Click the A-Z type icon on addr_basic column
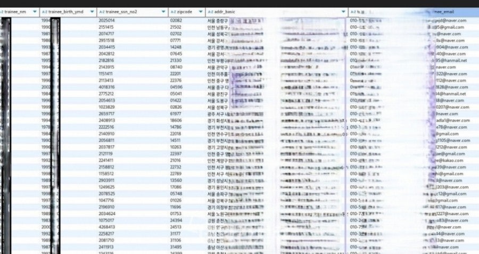 tap(210, 12)
